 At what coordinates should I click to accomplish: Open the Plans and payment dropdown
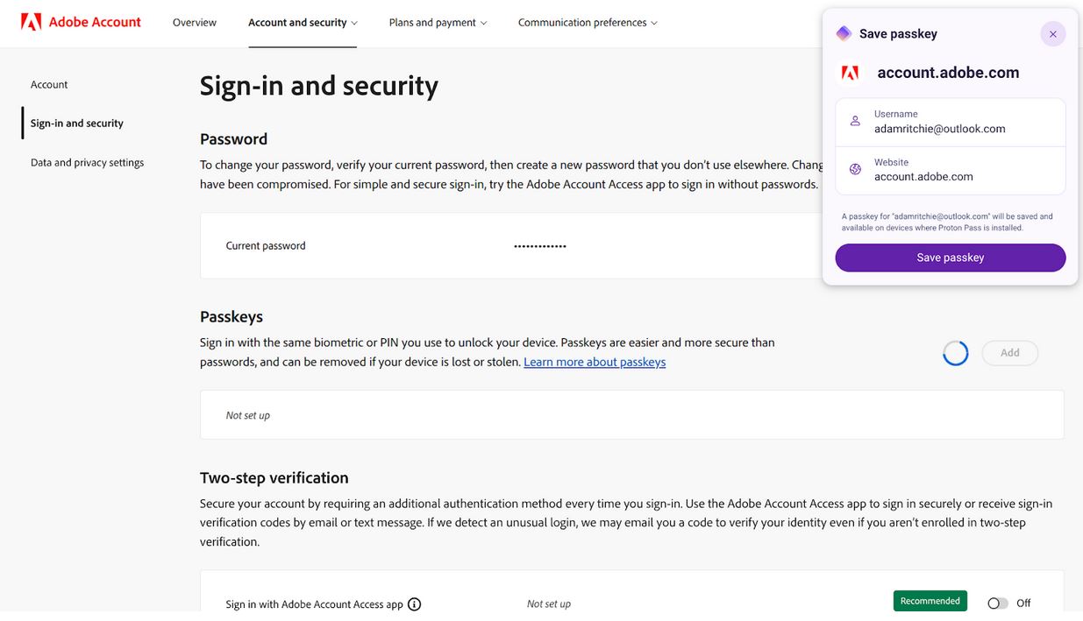[x=438, y=23]
